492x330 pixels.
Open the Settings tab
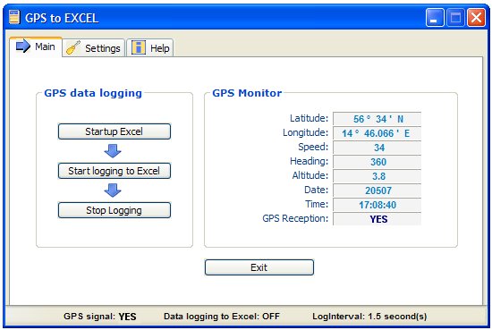pyautogui.click(x=94, y=48)
